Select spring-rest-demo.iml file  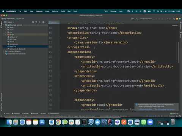(17, 49)
